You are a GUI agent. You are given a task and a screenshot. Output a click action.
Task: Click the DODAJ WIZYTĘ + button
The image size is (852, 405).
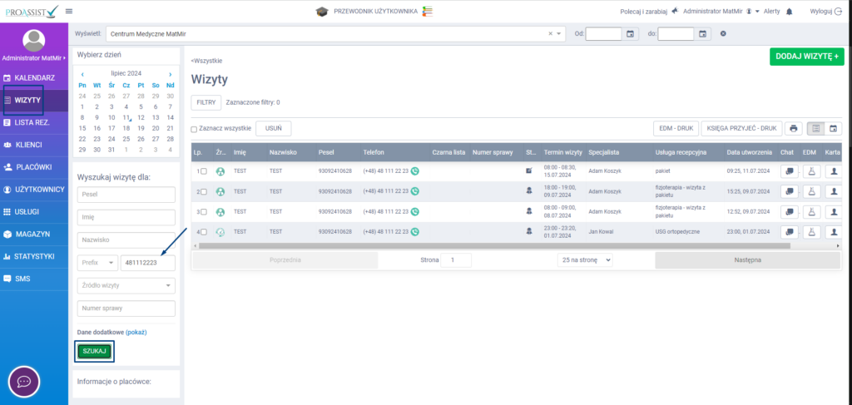click(x=805, y=57)
